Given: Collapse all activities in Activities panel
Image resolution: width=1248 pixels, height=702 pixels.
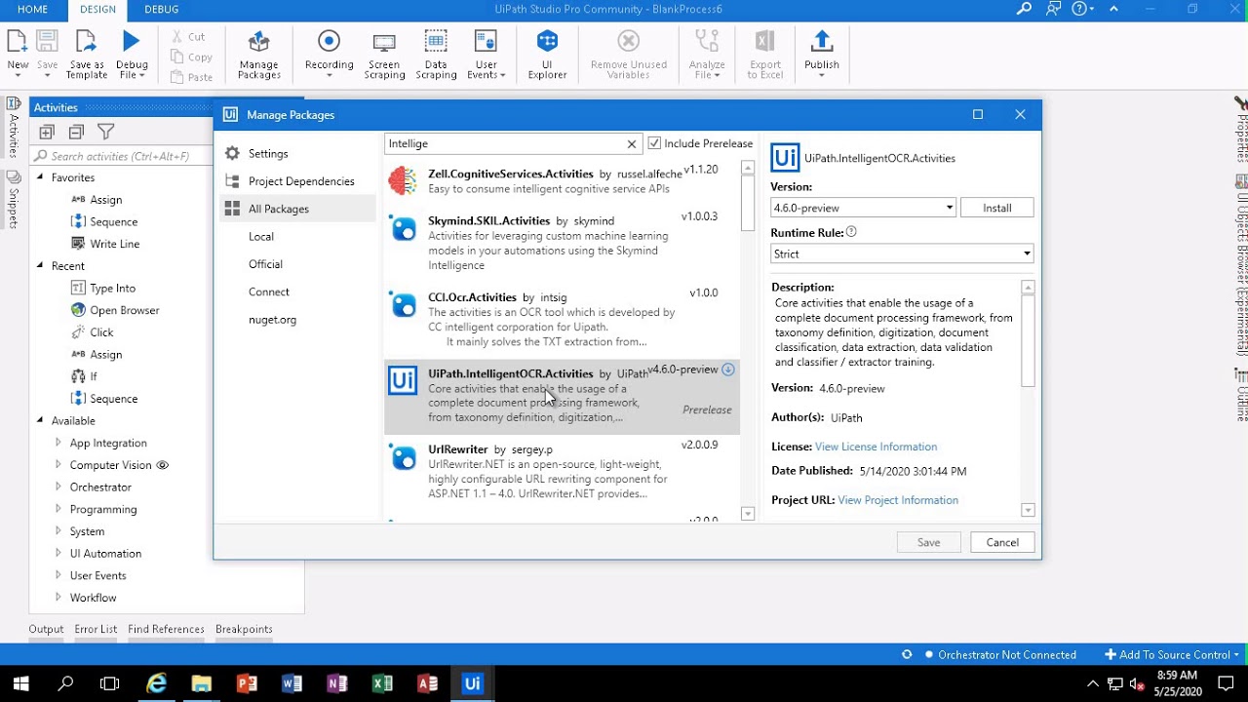Looking at the screenshot, I should pyautogui.click(x=76, y=132).
